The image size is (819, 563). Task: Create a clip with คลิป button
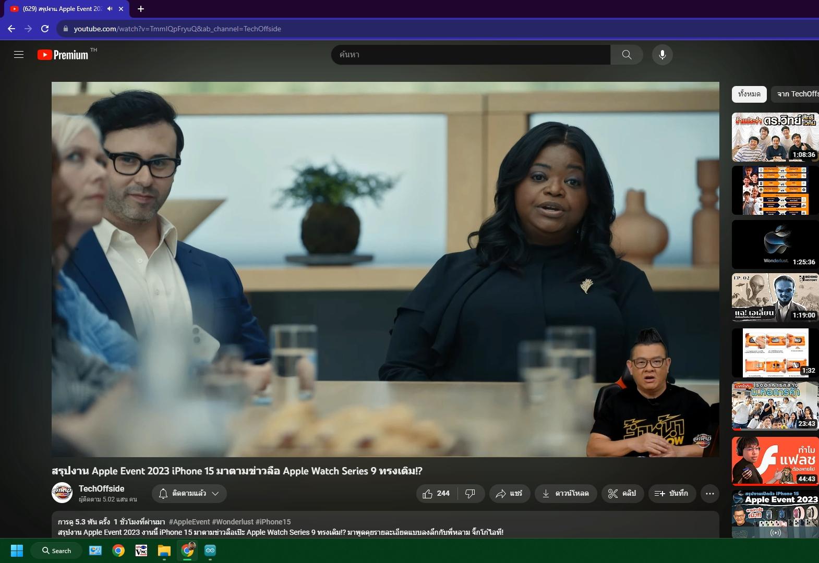[x=623, y=493]
